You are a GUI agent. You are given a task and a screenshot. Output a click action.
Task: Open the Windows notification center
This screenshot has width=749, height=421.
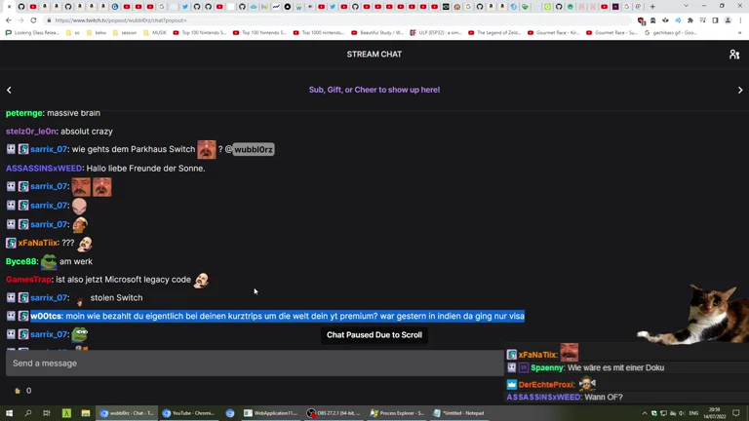(736, 413)
